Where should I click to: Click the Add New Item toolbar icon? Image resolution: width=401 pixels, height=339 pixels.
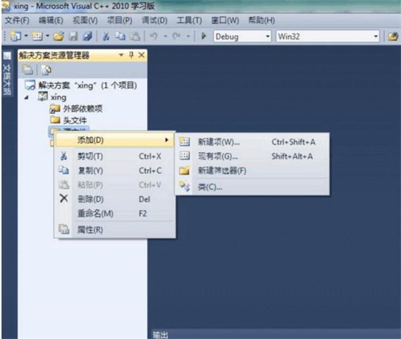(x=37, y=36)
